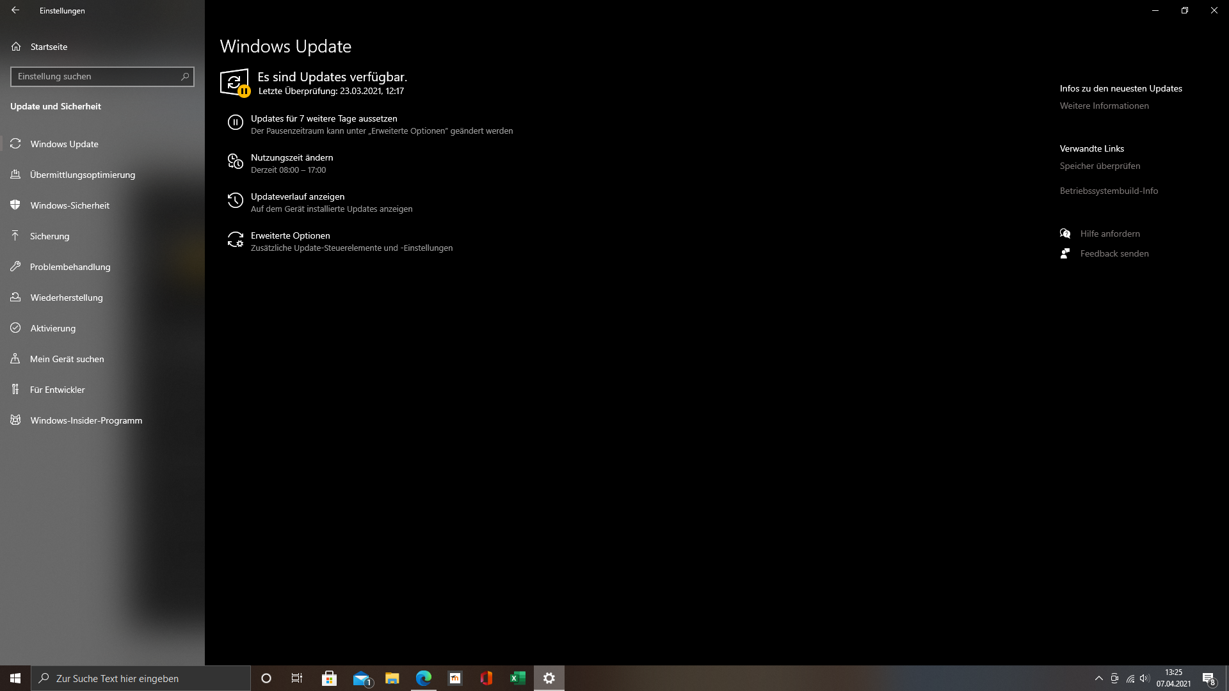The width and height of the screenshot is (1229, 691).
Task: Click the Windows Update sync icon in sidebar
Action: point(15,143)
